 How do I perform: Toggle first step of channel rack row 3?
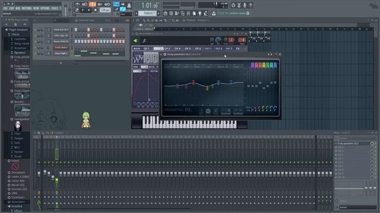point(76,41)
